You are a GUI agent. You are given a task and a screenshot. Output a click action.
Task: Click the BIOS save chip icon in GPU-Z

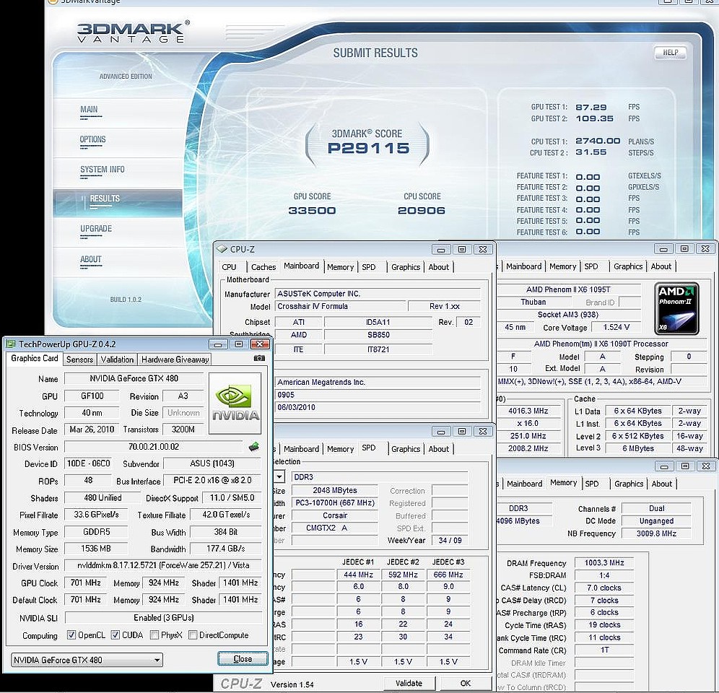click(x=253, y=447)
